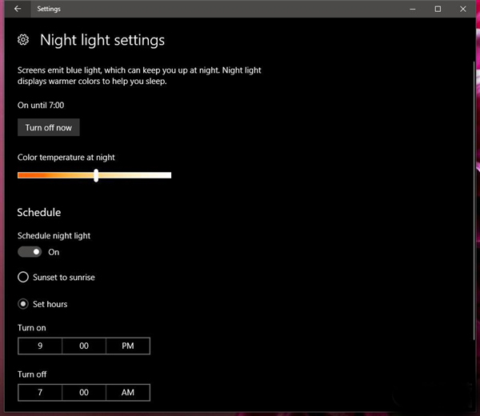
Task: Click the 'On until 7:00' status text
Action: 41,106
